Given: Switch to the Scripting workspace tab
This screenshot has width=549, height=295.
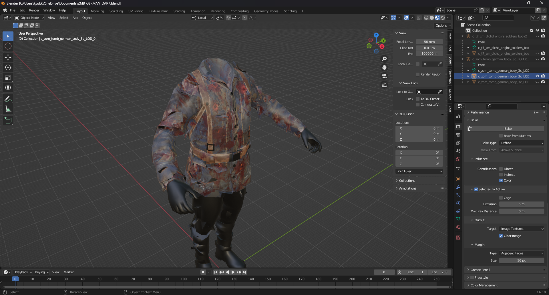Looking at the screenshot, I should click(x=290, y=11).
